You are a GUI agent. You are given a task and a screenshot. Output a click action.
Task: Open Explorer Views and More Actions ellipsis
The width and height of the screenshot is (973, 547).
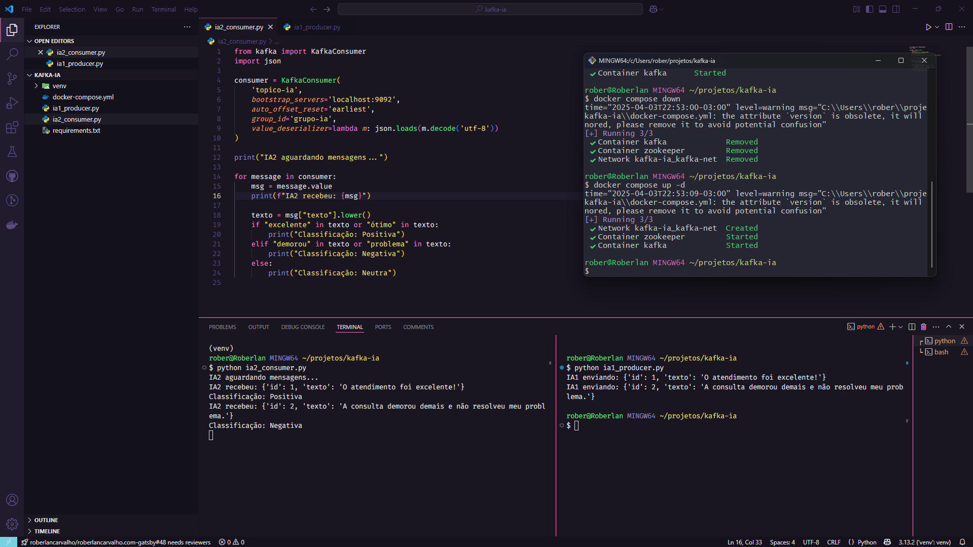click(187, 27)
